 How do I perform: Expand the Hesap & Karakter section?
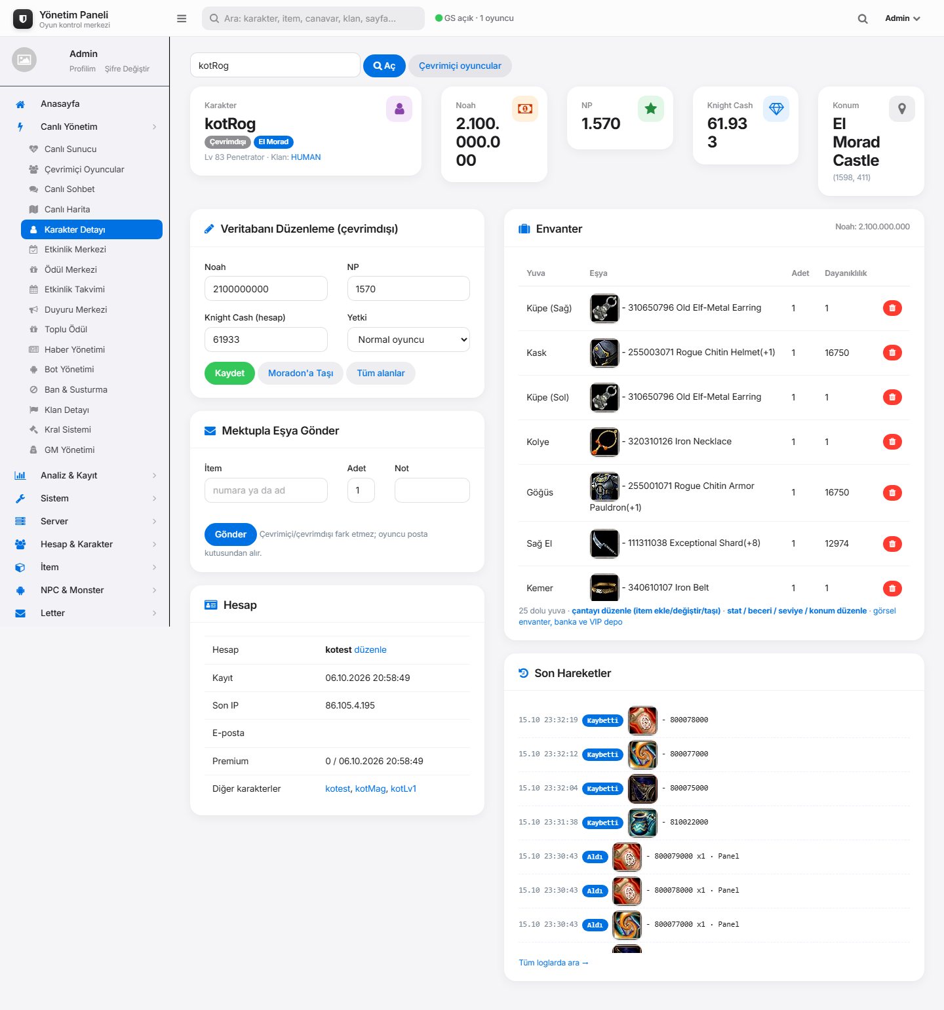85,544
